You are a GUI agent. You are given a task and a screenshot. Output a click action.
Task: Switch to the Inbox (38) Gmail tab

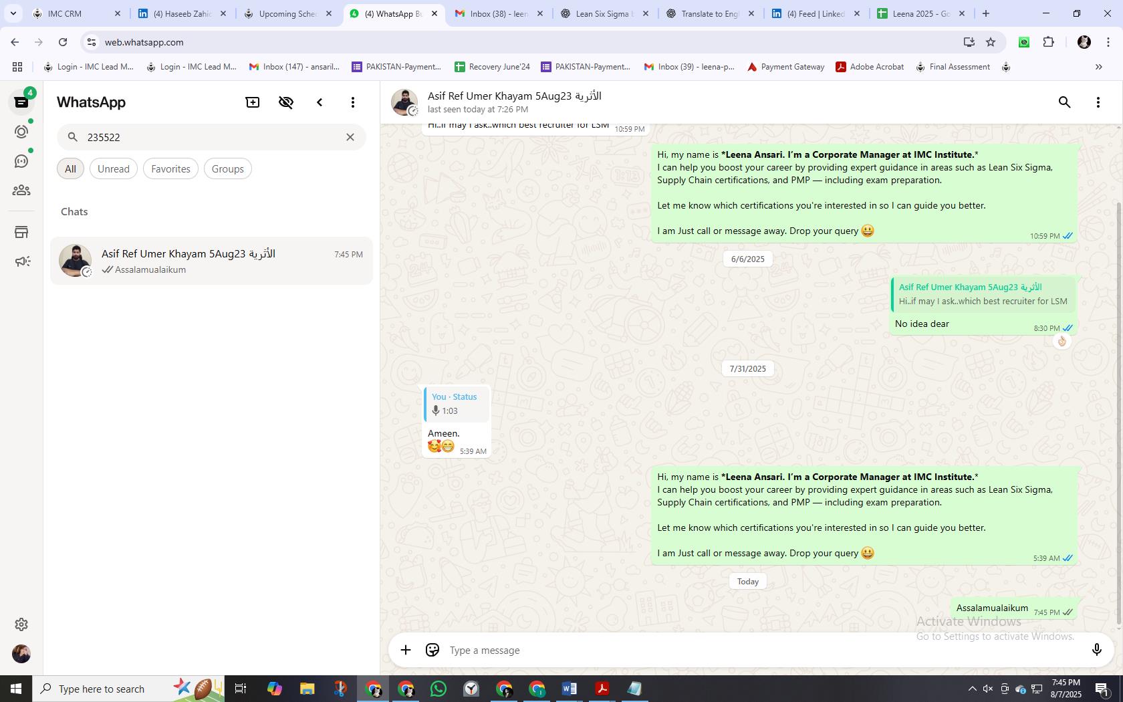(x=499, y=13)
